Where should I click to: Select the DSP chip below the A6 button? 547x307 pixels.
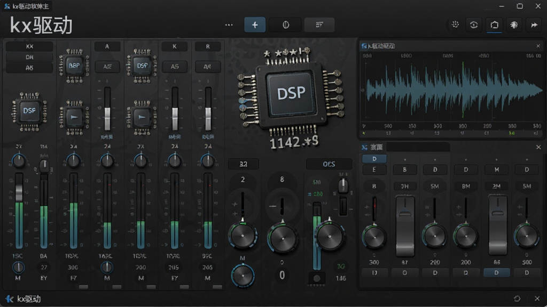coord(29,111)
